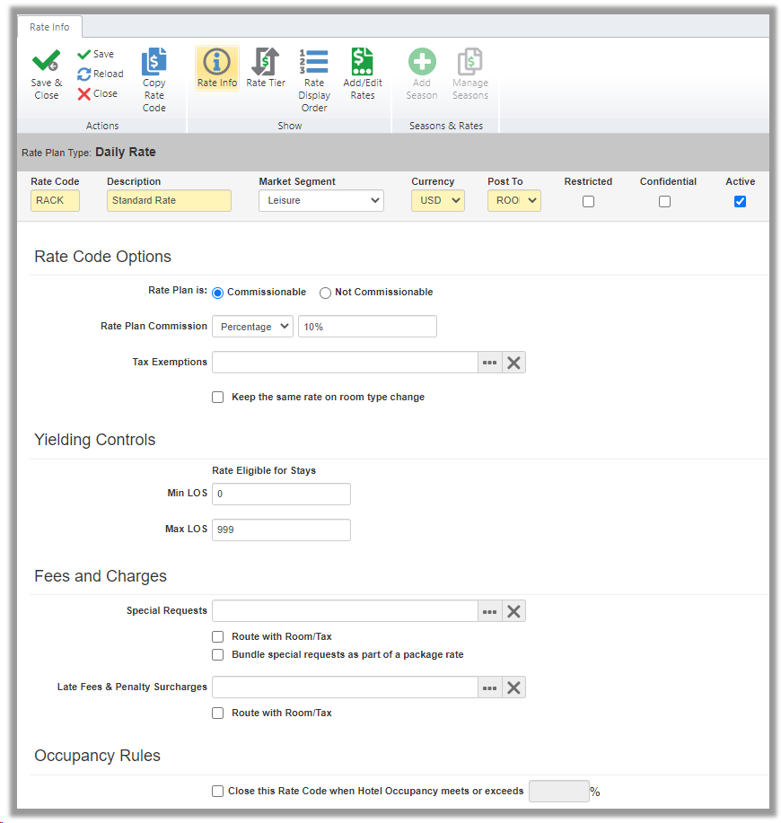Image resolution: width=781 pixels, height=823 pixels.
Task: Browse Late Fees & Penalty Surcharges options
Action: (x=490, y=687)
